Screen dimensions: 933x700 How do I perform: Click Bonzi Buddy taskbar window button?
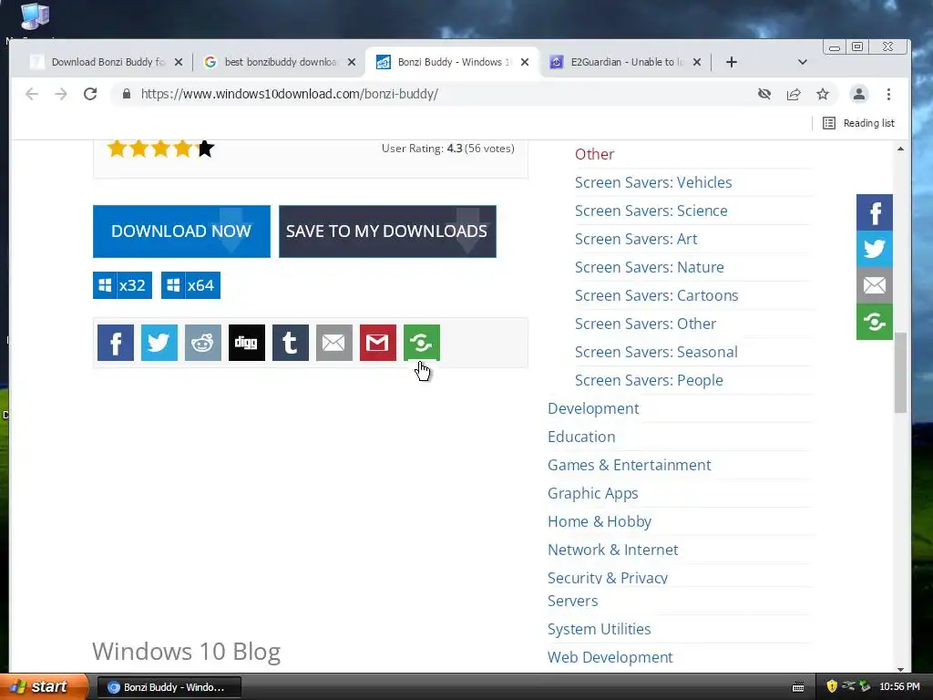(x=169, y=687)
